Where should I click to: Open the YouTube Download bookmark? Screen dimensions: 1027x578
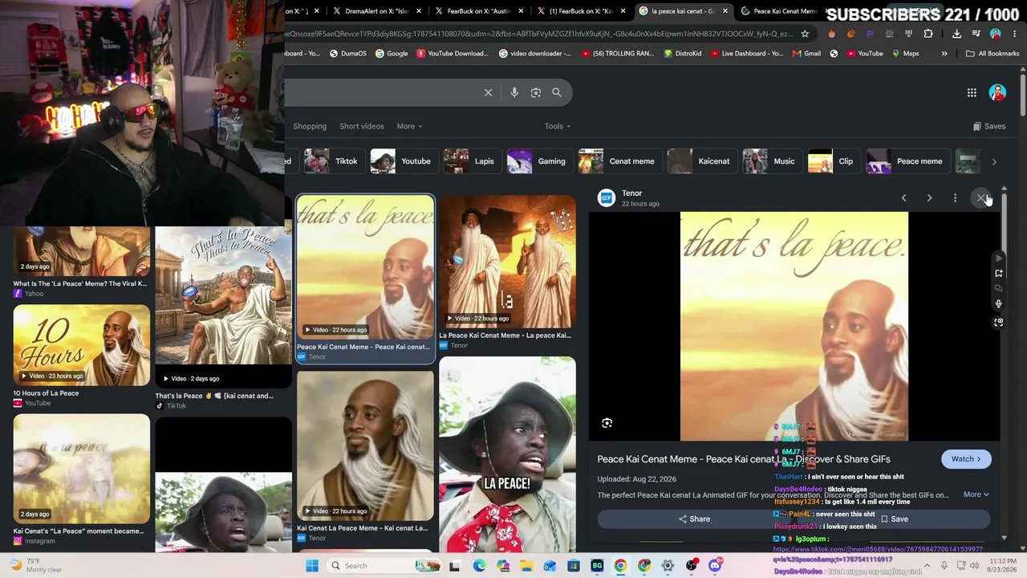click(453, 54)
